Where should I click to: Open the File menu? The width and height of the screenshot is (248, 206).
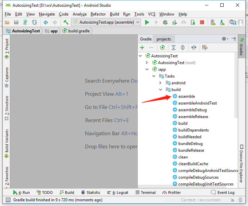(x=8, y=14)
